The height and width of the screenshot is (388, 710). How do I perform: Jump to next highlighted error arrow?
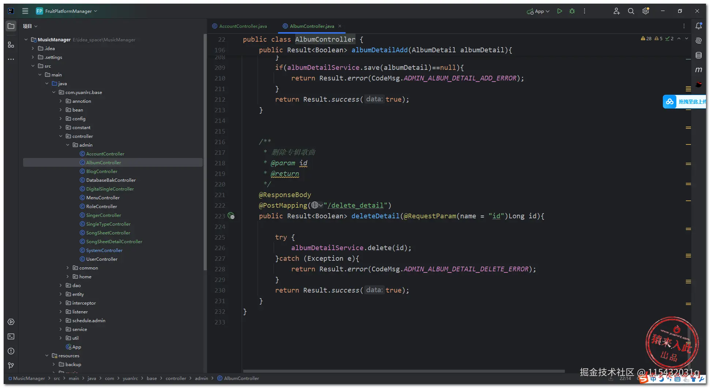[x=687, y=38]
